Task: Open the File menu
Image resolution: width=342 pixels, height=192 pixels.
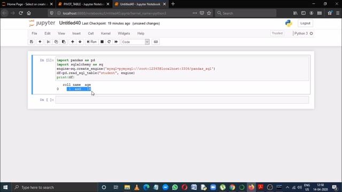Action: 34,34
